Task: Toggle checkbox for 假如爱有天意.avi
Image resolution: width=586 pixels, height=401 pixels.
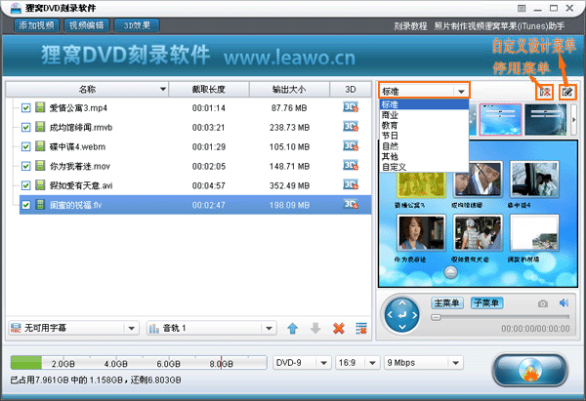Action: (x=25, y=185)
